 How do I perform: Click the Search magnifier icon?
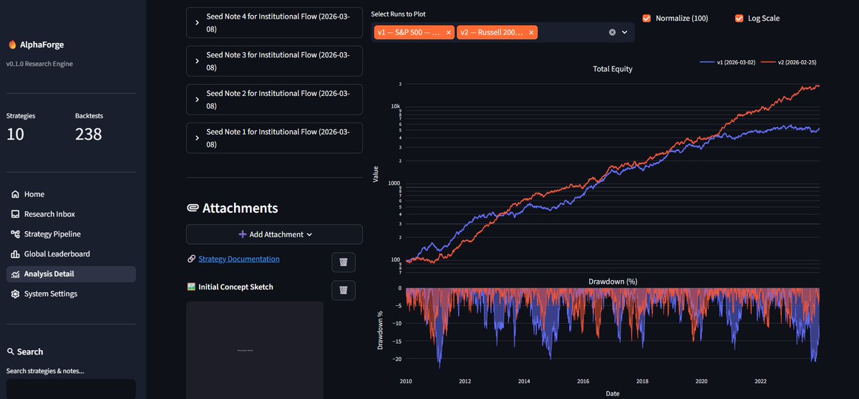(x=10, y=352)
